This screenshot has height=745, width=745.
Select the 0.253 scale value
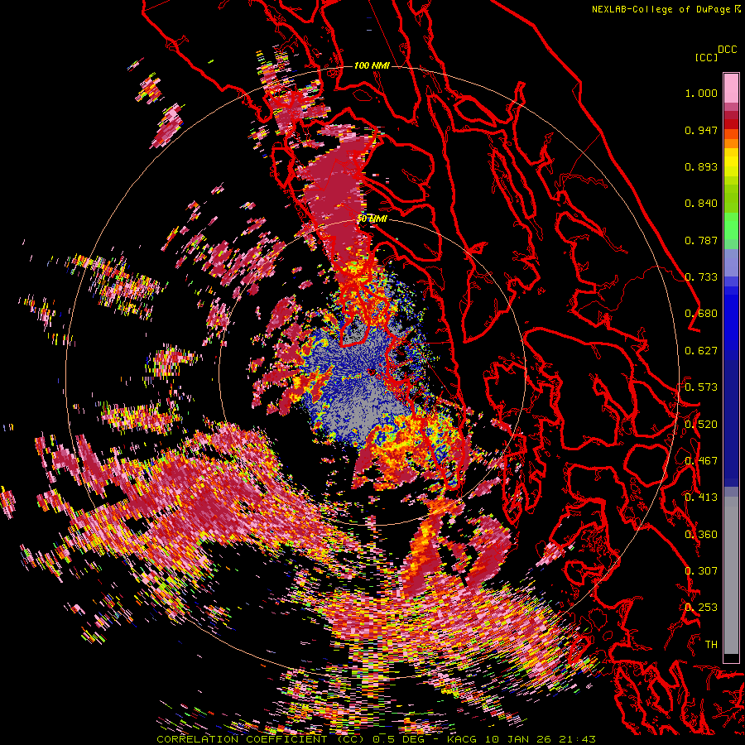701,608
